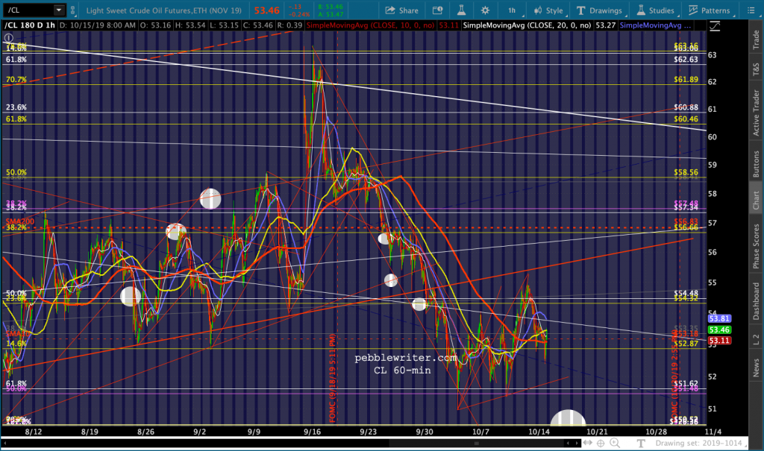
Task: Expand the /CL symbol dropdown arrow
Action: pyautogui.click(x=59, y=10)
